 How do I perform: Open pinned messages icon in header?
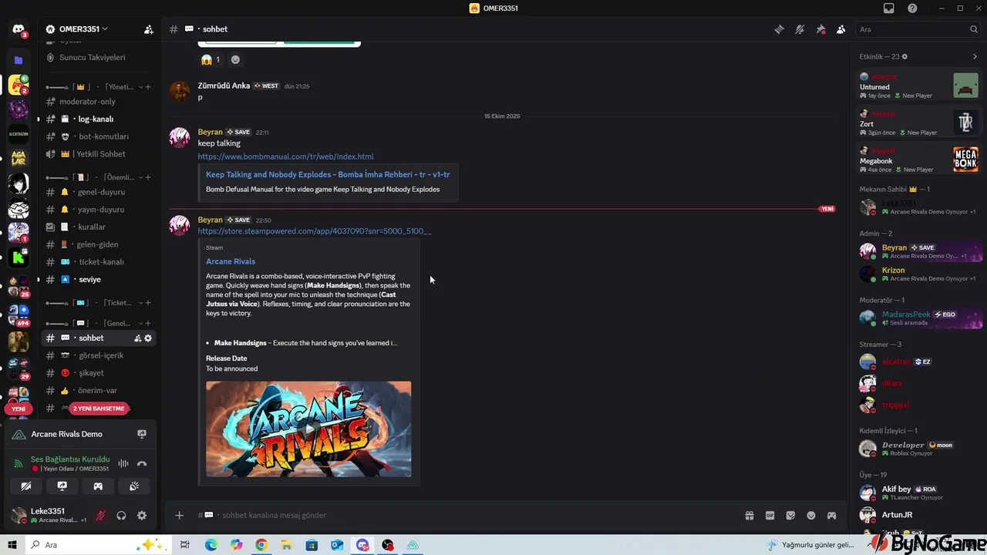coord(820,29)
